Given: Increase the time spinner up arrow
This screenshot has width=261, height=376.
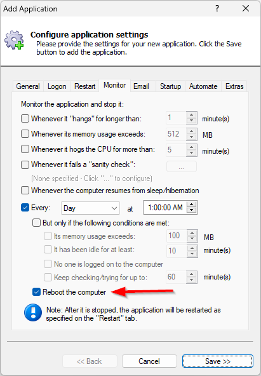Looking at the screenshot, I should click(192, 205).
